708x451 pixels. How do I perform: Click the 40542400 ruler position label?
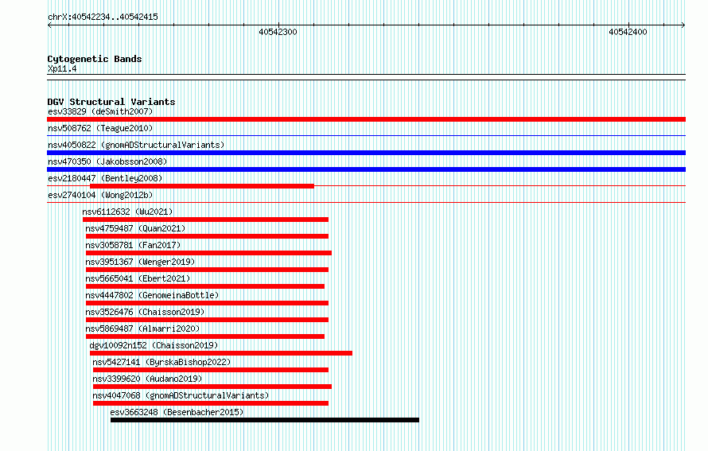(628, 32)
